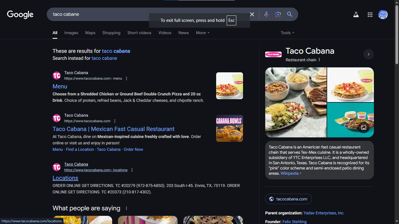
Task: Open the Menu result title link
Action: coord(60,86)
